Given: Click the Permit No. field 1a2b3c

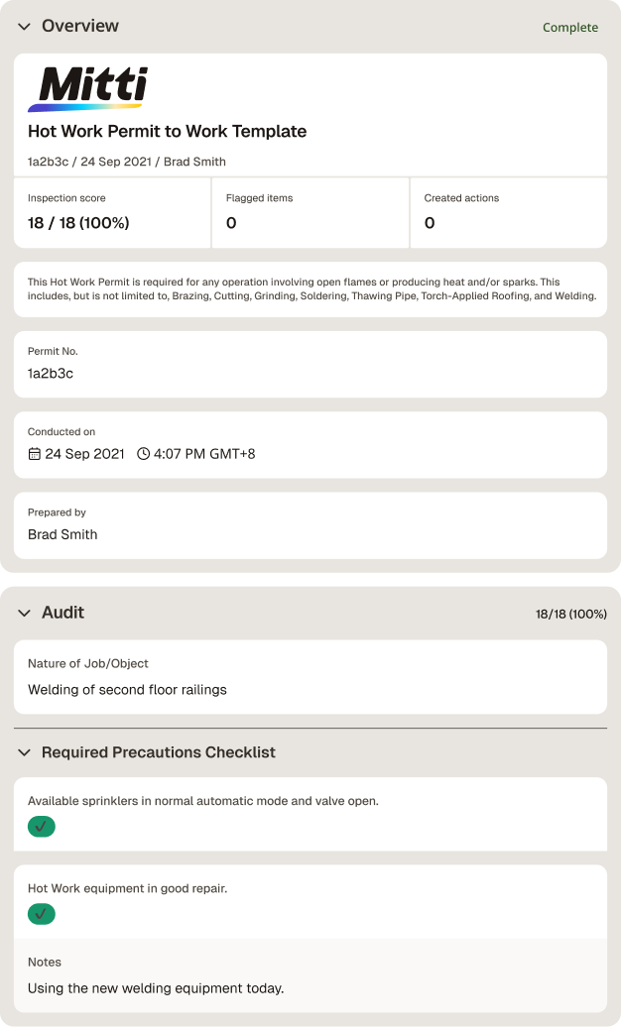Looking at the screenshot, I should (x=310, y=364).
